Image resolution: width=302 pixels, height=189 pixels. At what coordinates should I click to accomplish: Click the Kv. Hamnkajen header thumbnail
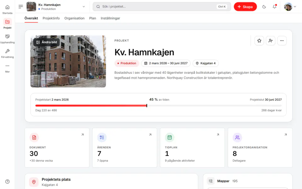[31, 7]
